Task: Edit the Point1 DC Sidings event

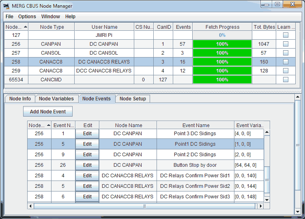Action: point(87,144)
